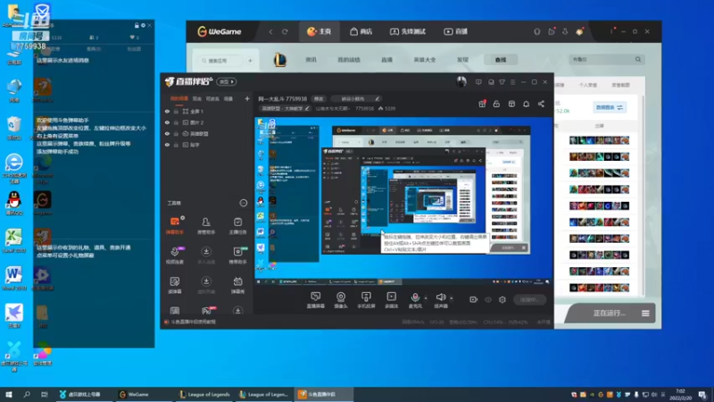
Task: Add 摄像头 camera source
Action: (341, 300)
